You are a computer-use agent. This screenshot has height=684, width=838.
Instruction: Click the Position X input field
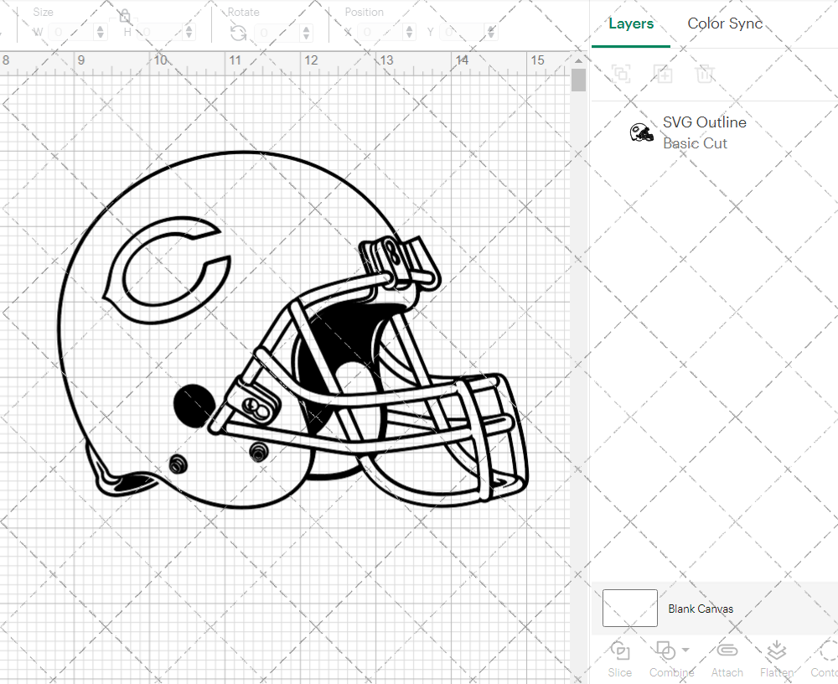(380, 32)
